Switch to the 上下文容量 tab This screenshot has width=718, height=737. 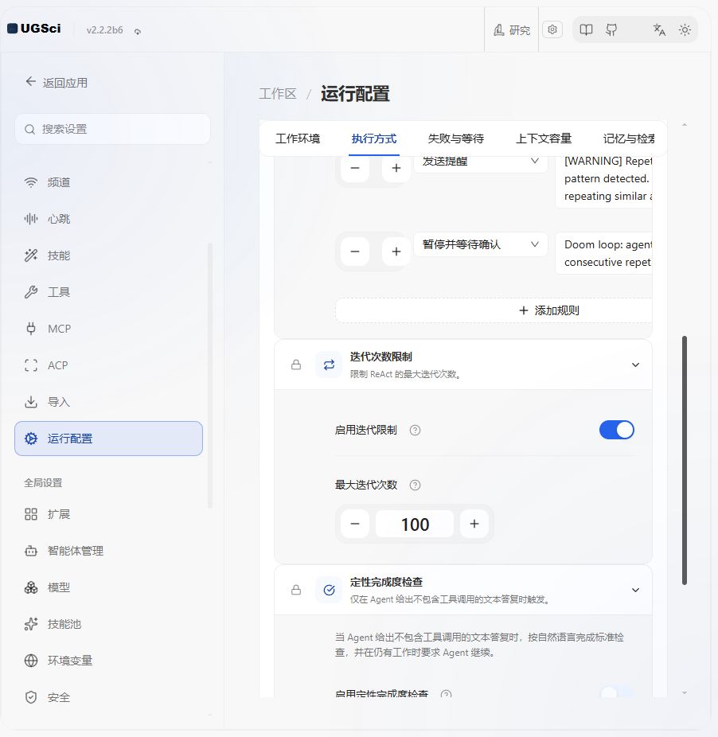click(544, 138)
